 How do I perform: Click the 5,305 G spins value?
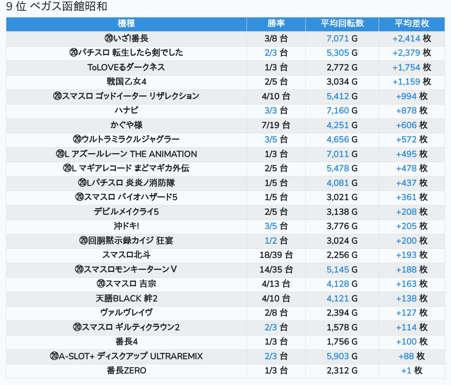(342, 53)
